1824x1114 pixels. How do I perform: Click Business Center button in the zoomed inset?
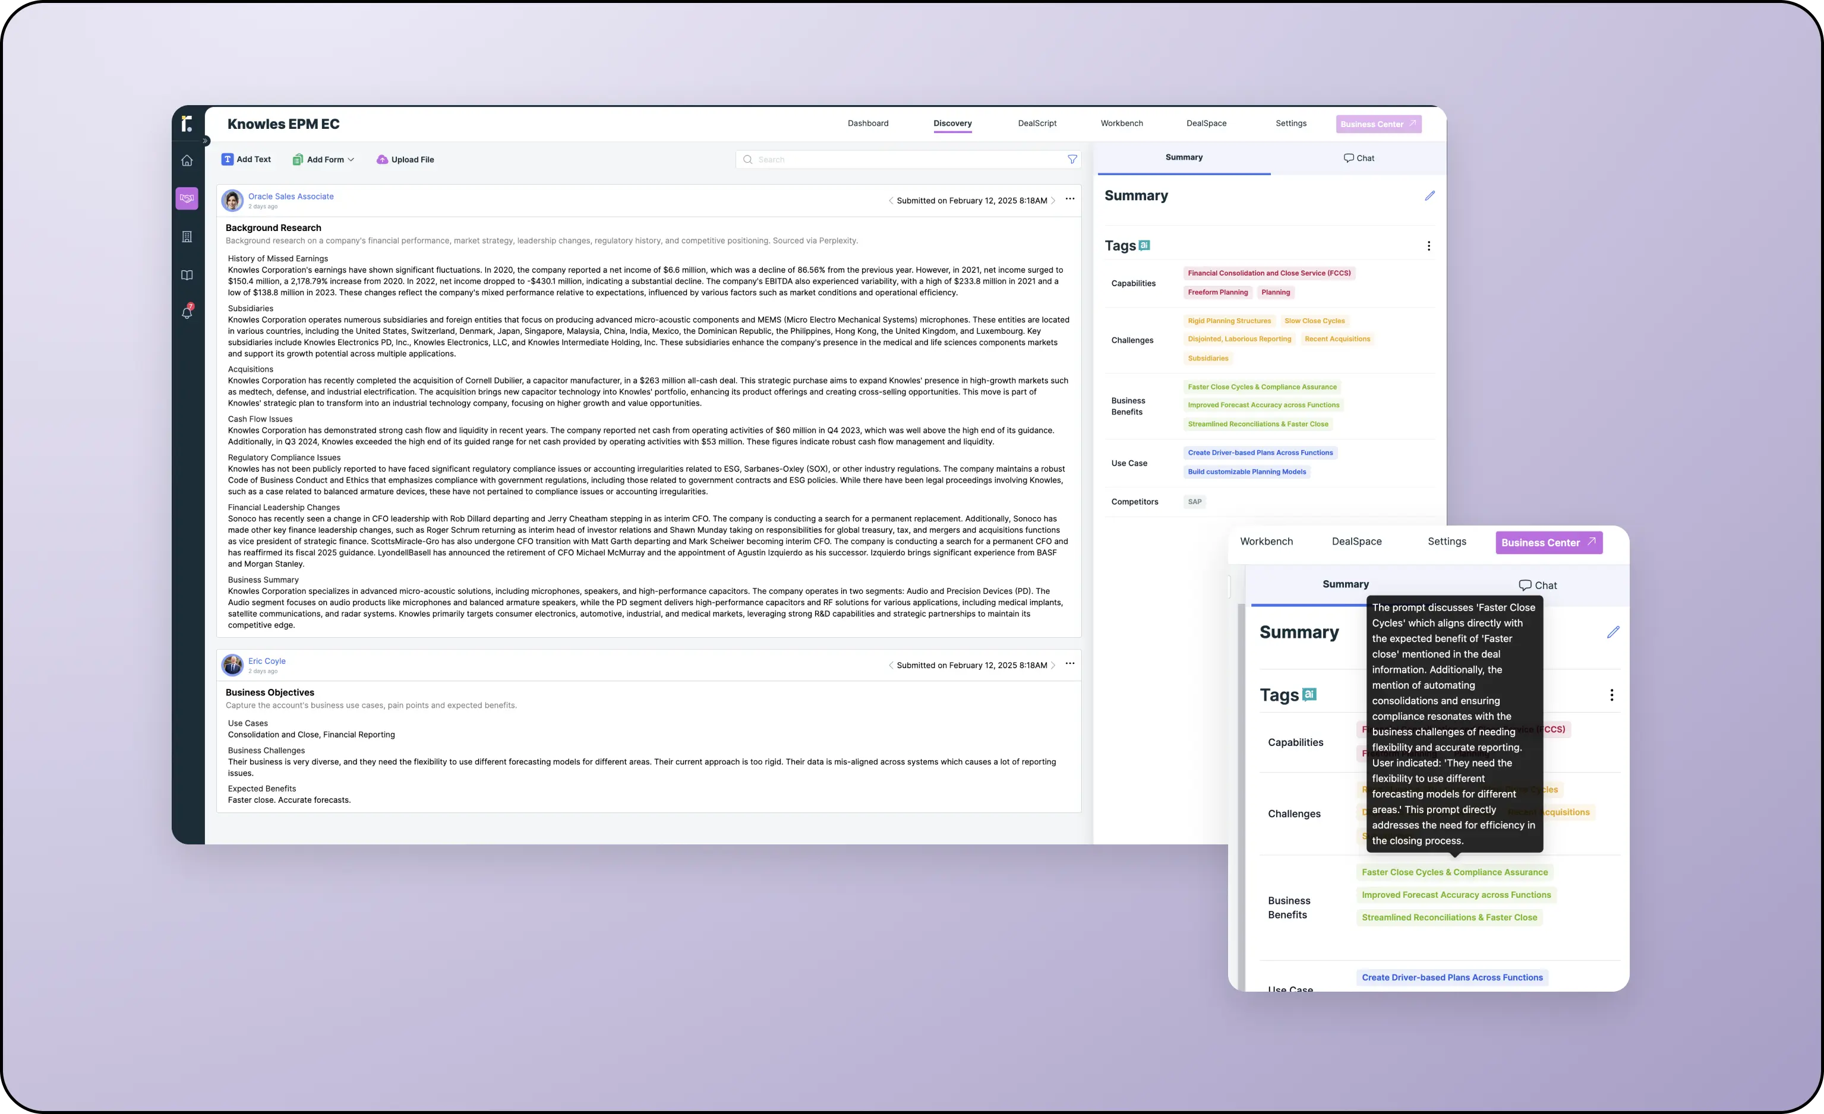tap(1549, 542)
